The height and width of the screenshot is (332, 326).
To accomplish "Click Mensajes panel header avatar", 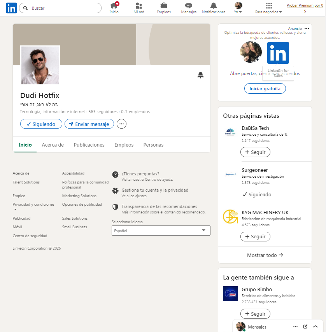I will pos(241,327).
